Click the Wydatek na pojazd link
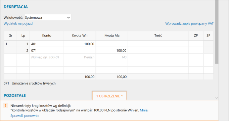The width and height of the screenshot is (229, 121). pyautogui.click(x=18, y=23)
